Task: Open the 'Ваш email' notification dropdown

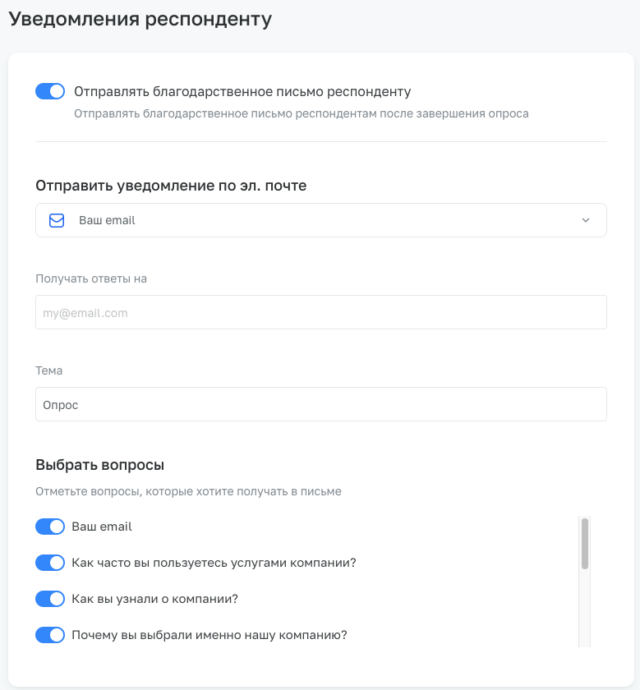Action: tap(320, 220)
